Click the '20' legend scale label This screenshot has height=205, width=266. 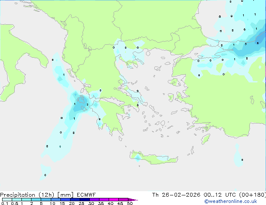pyautogui.click(x=72, y=203)
